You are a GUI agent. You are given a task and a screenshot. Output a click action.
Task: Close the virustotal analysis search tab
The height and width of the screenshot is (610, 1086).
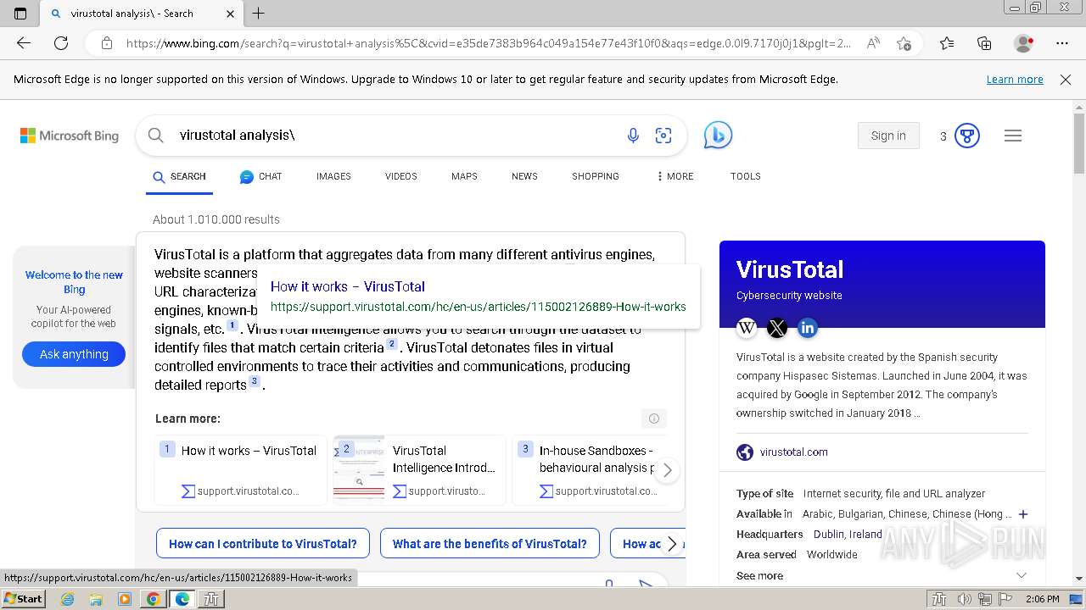coord(231,14)
